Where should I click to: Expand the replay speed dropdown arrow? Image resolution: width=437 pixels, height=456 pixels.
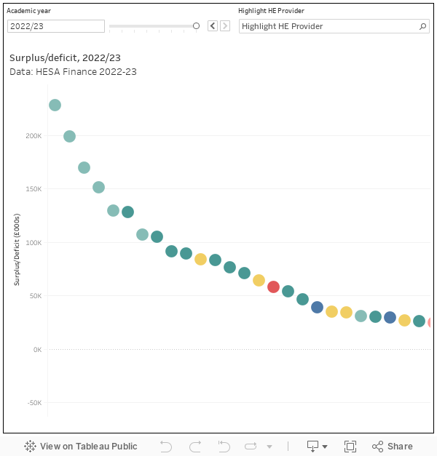tap(269, 446)
